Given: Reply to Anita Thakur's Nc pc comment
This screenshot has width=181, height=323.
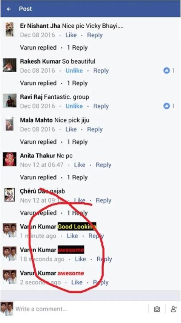Looking at the screenshot, I should coord(103,165).
